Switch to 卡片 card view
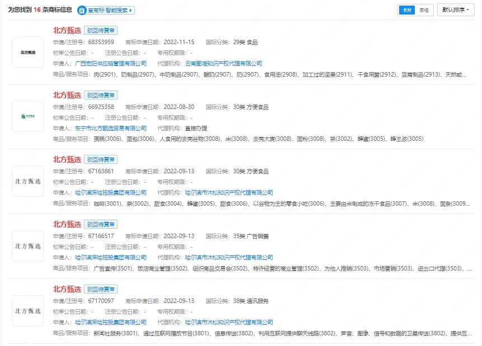482x346 pixels. coord(406,10)
